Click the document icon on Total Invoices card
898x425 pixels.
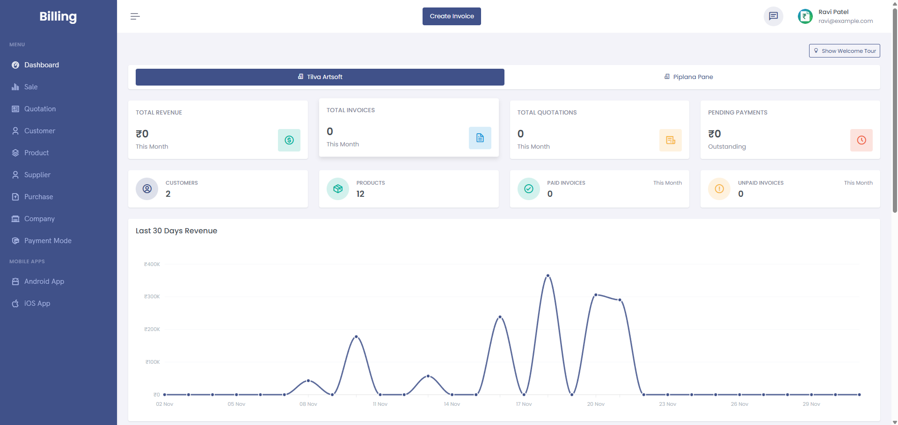(480, 138)
